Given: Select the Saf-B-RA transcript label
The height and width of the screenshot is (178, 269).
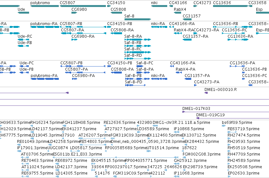Looking at the screenshot, I should [x=133, y=36].
